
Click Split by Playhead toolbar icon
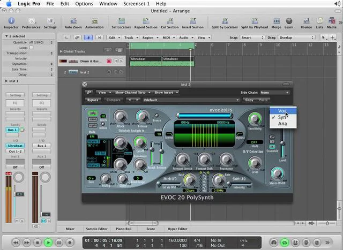click(x=255, y=23)
